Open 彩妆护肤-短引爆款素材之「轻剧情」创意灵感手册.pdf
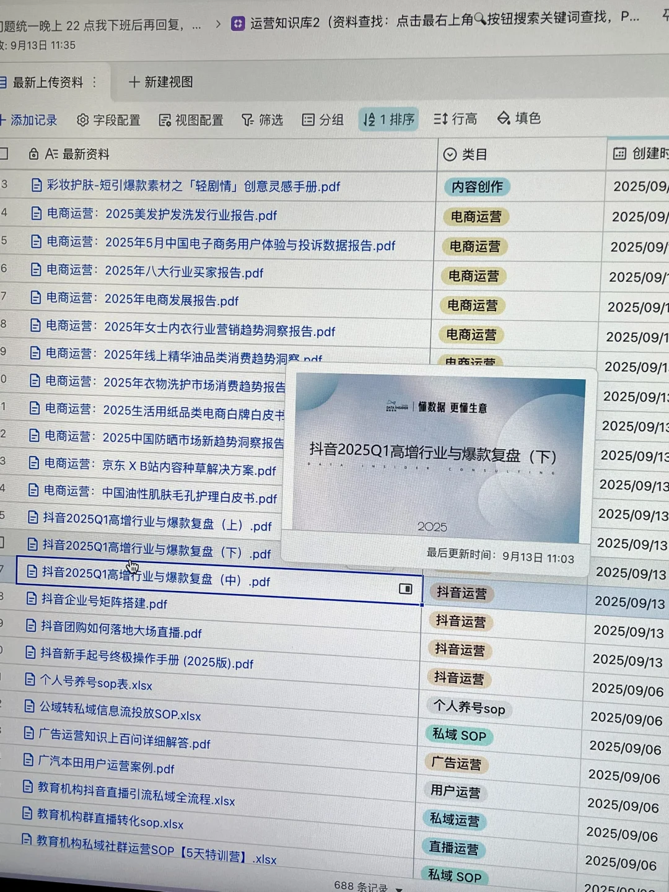The image size is (669, 892). pyautogui.click(x=193, y=186)
